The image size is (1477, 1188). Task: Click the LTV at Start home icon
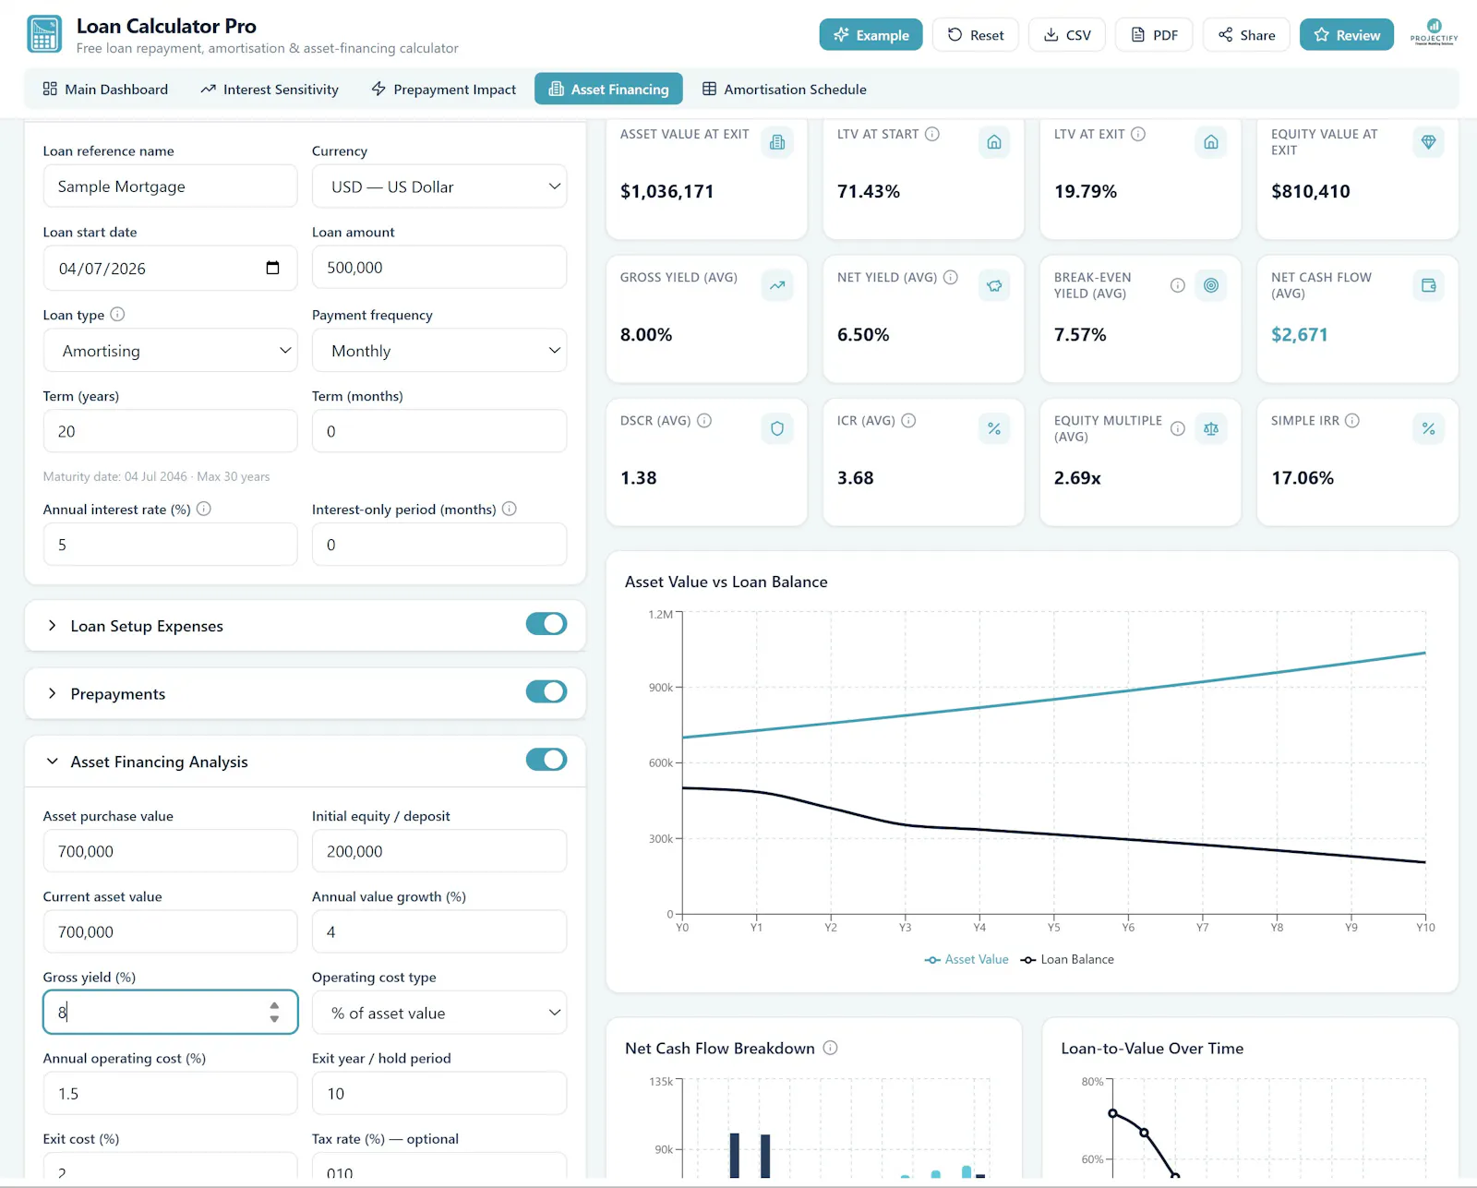994,142
